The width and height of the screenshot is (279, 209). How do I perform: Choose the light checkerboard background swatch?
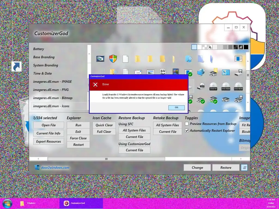[204, 47]
